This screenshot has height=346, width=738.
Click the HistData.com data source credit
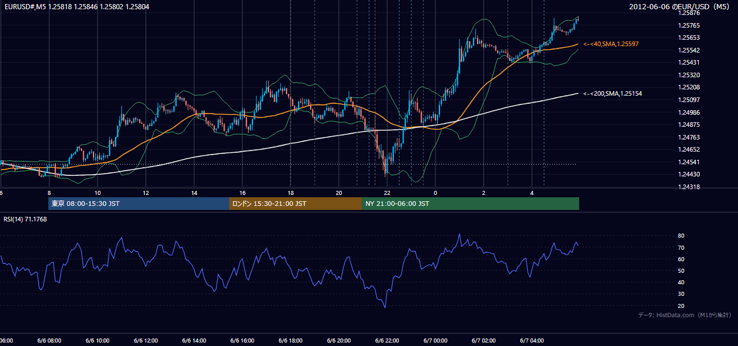pos(685,315)
